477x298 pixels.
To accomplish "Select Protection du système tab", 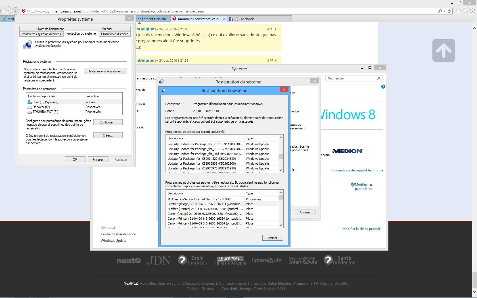I will [81, 33].
